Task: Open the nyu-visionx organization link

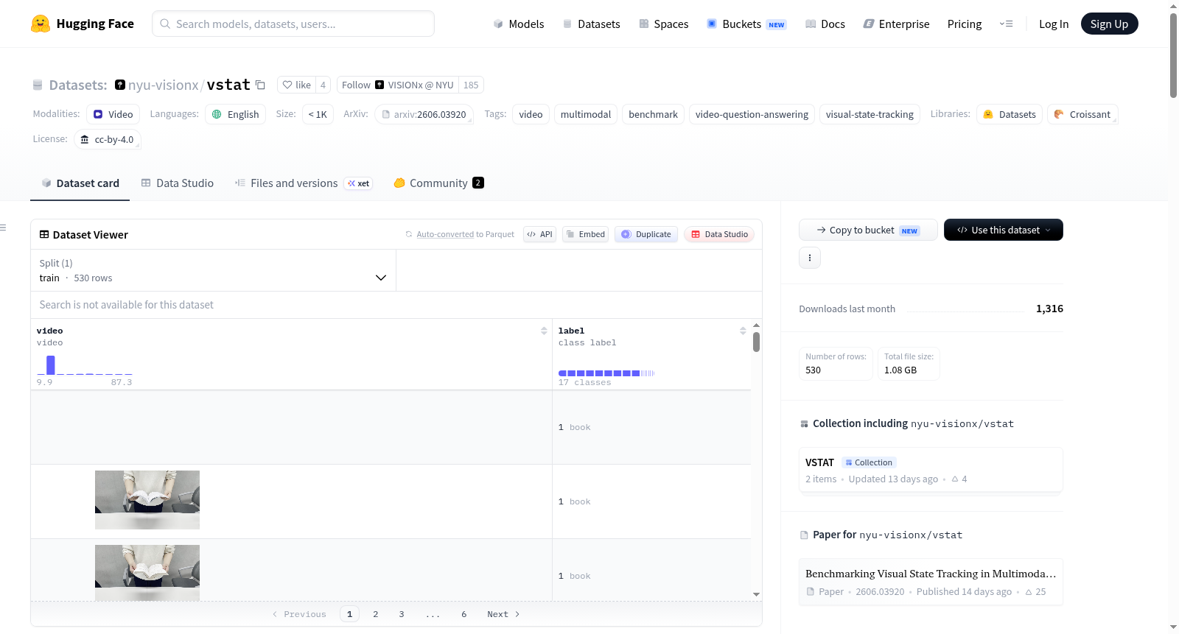Action: [163, 85]
